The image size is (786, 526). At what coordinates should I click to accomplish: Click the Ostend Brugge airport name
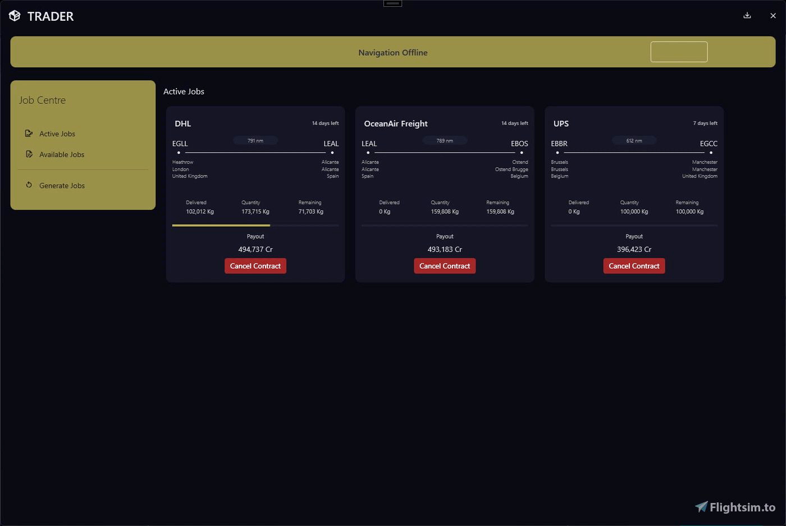511,169
